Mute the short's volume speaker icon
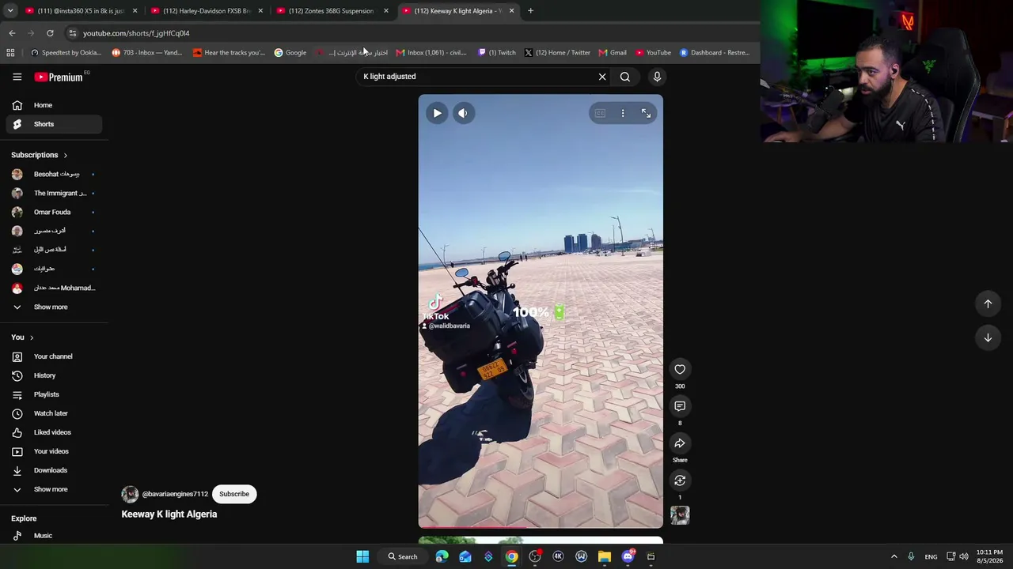 463,113
